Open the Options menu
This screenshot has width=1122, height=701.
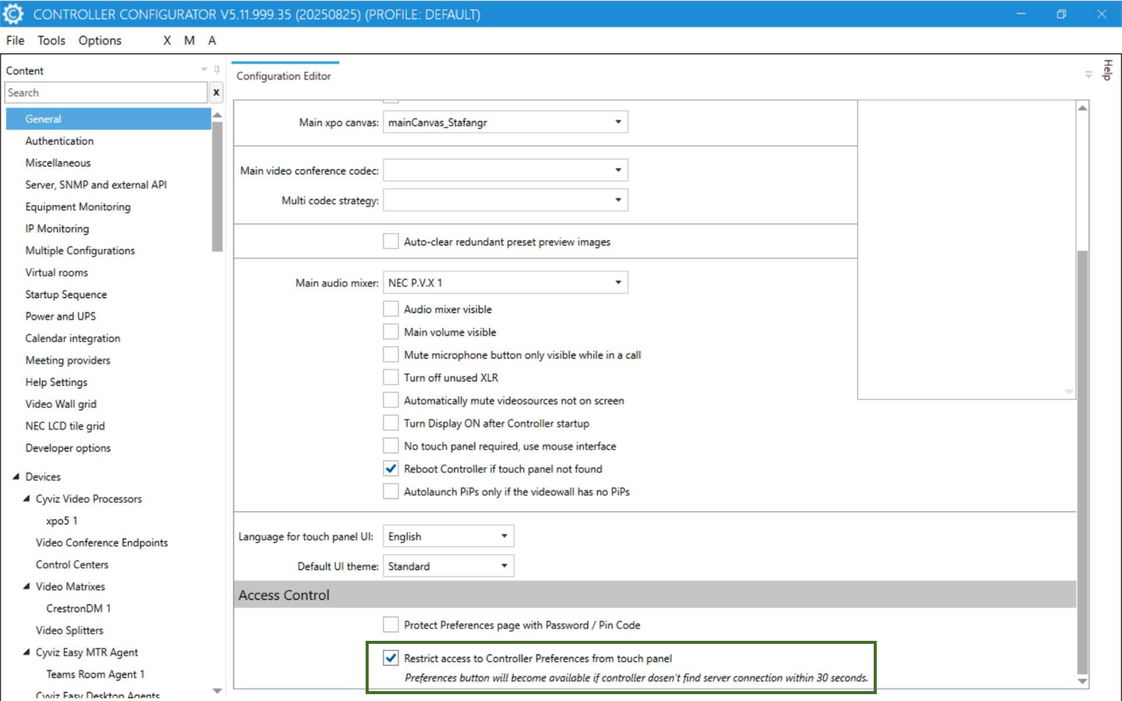click(100, 40)
